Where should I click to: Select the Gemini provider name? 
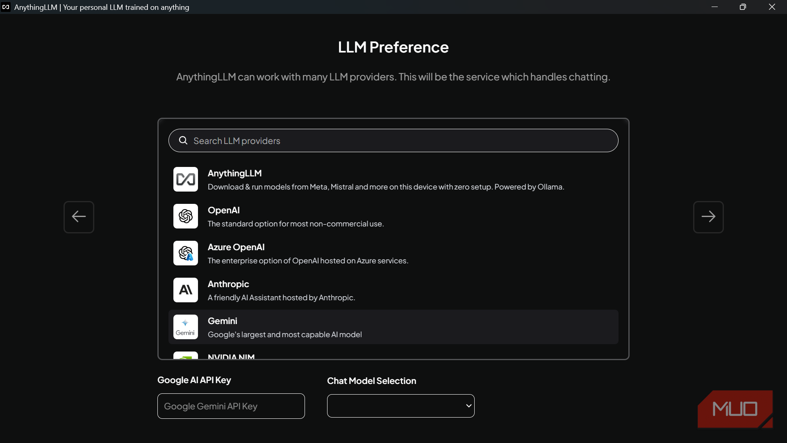point(223,321)
